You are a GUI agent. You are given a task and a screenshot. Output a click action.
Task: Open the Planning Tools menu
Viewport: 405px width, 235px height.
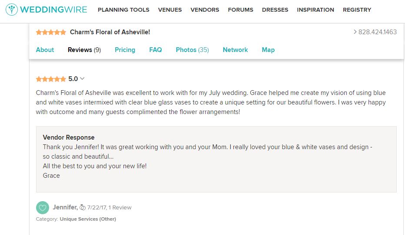[123, 10]
